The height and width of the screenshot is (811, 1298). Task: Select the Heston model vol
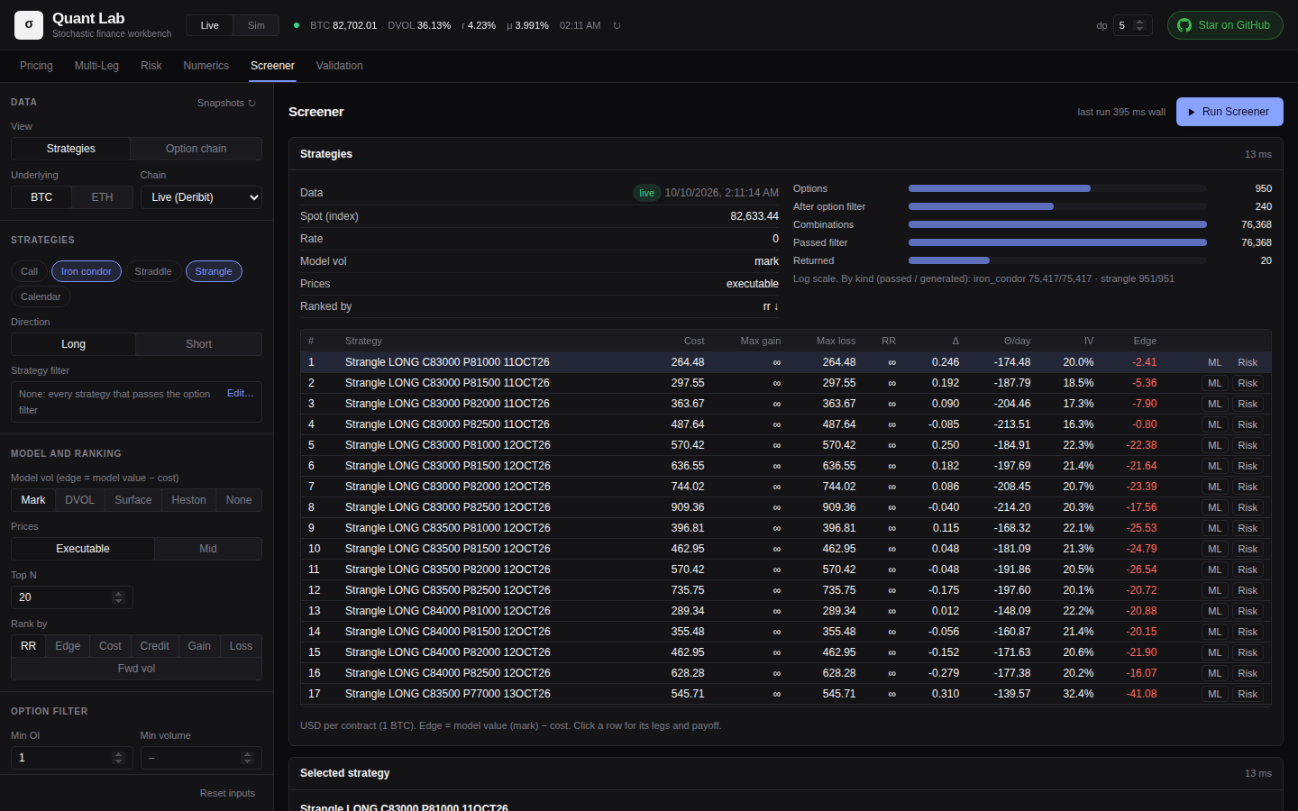pyautogui.click(x=189, y=500)
